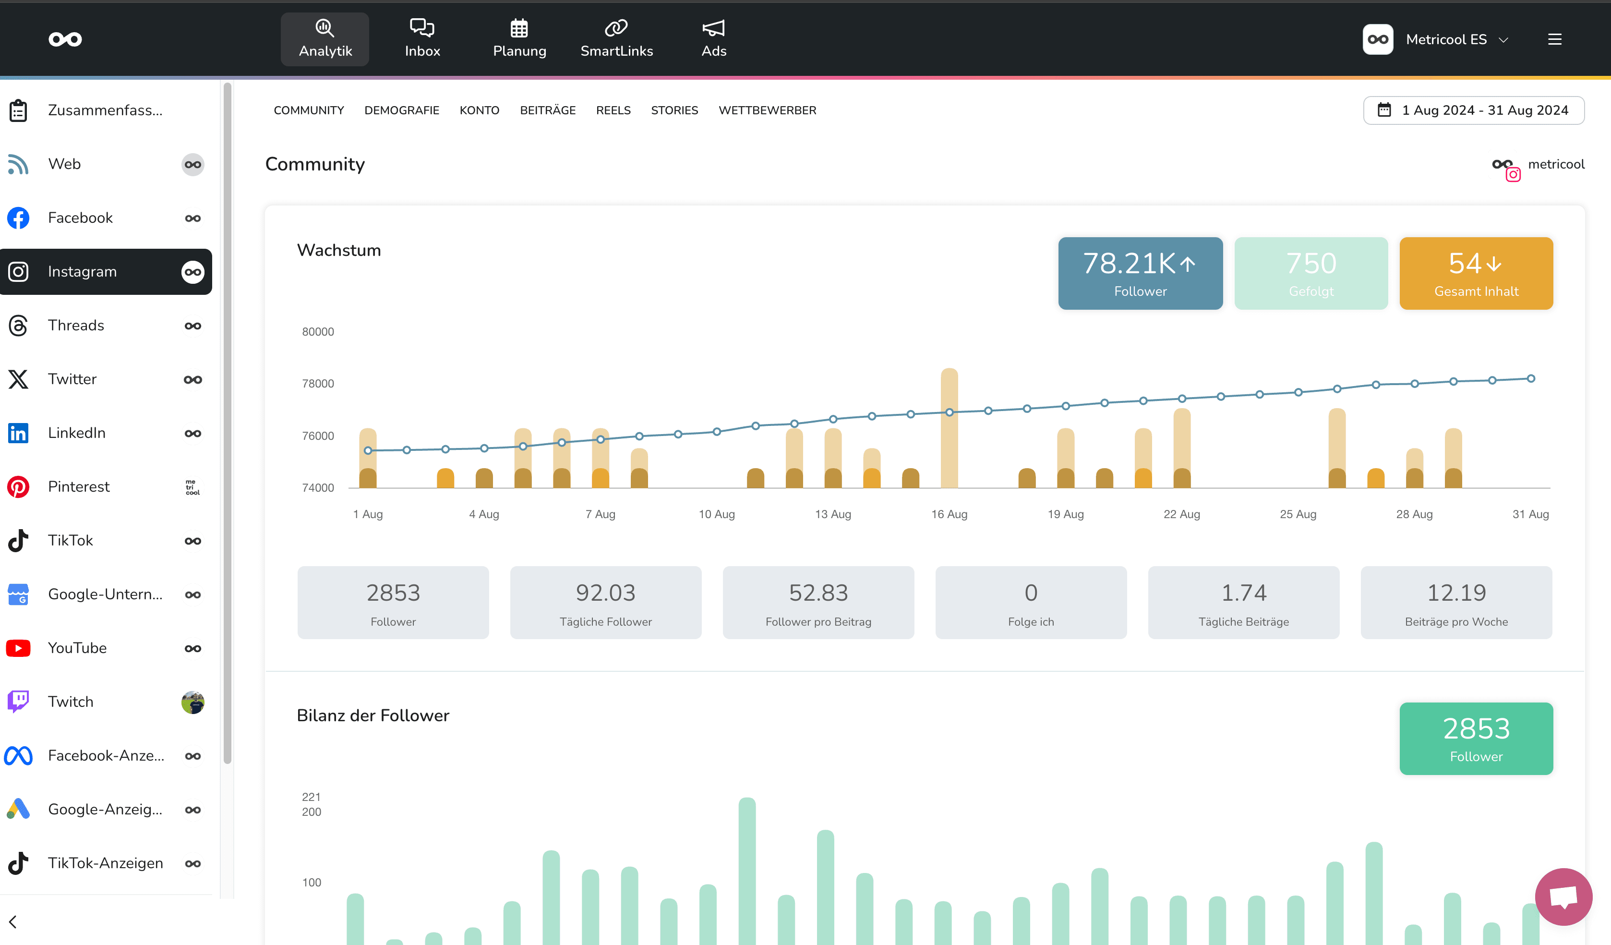The image size is (1611, 945).
Task: Switch to the DEMOGRAFIE tab
Action: coord(401,110)
